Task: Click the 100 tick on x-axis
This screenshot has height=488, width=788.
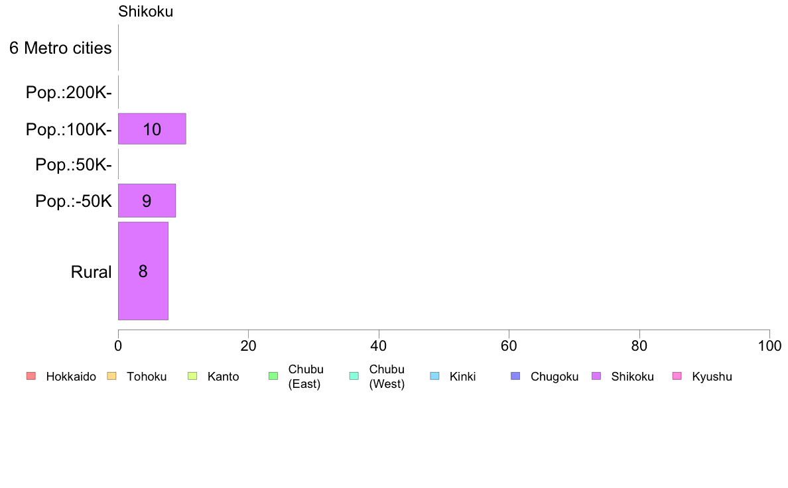Action: (769, 345)
